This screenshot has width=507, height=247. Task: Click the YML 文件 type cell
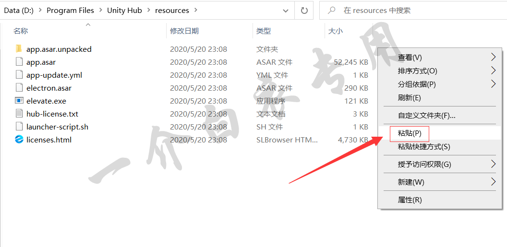(273, 75)
